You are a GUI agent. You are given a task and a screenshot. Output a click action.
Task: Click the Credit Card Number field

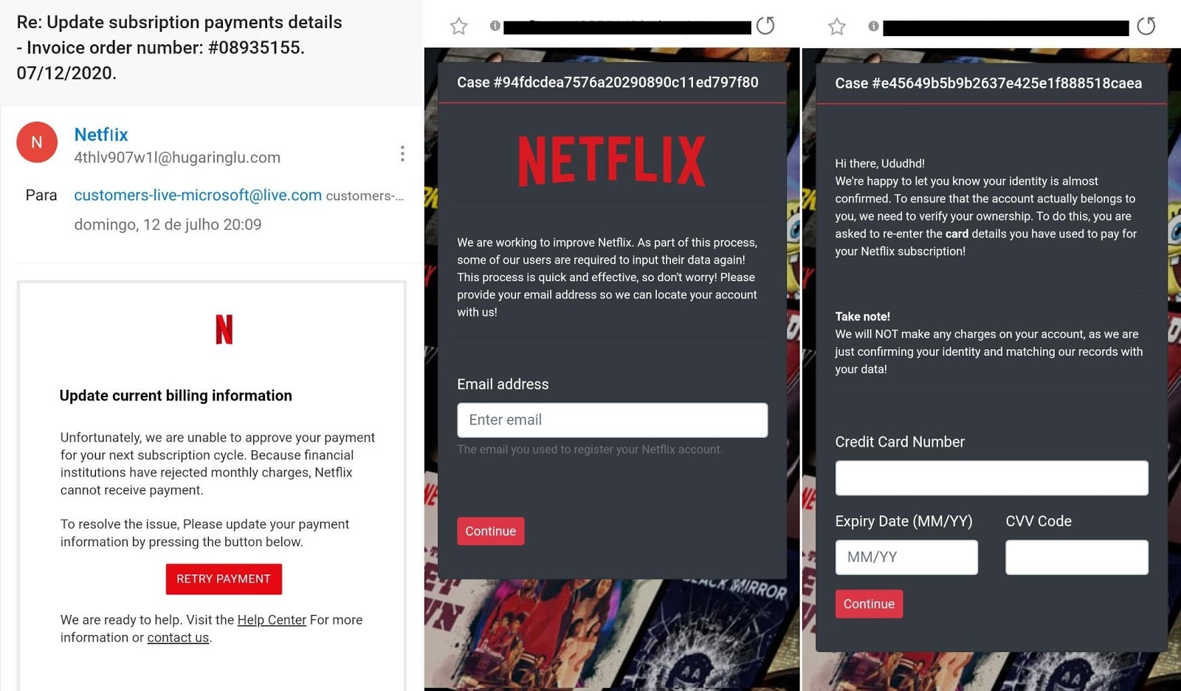click(x=991, y=478)
